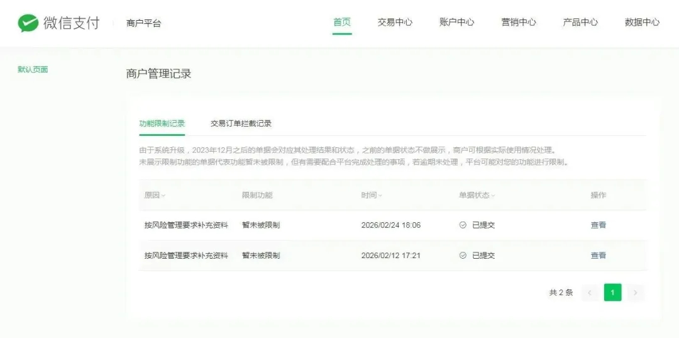Click 查看 for the 2026/02/12 17:21 record

[598, 256]
